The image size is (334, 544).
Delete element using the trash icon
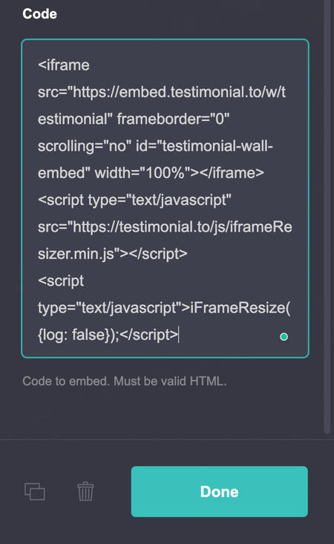click(x=85, y=491)
